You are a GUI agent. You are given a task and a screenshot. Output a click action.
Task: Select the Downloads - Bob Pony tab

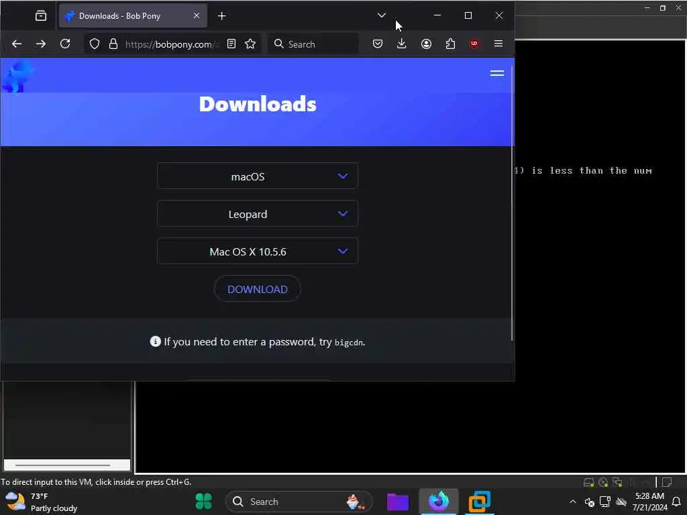pyautogui.click(x=133, y=16)
